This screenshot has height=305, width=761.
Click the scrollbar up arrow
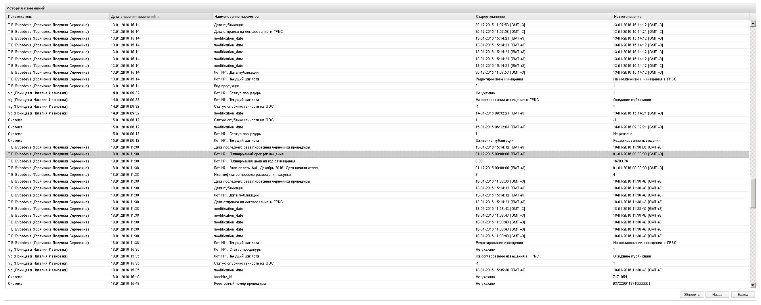coord(753,24)
